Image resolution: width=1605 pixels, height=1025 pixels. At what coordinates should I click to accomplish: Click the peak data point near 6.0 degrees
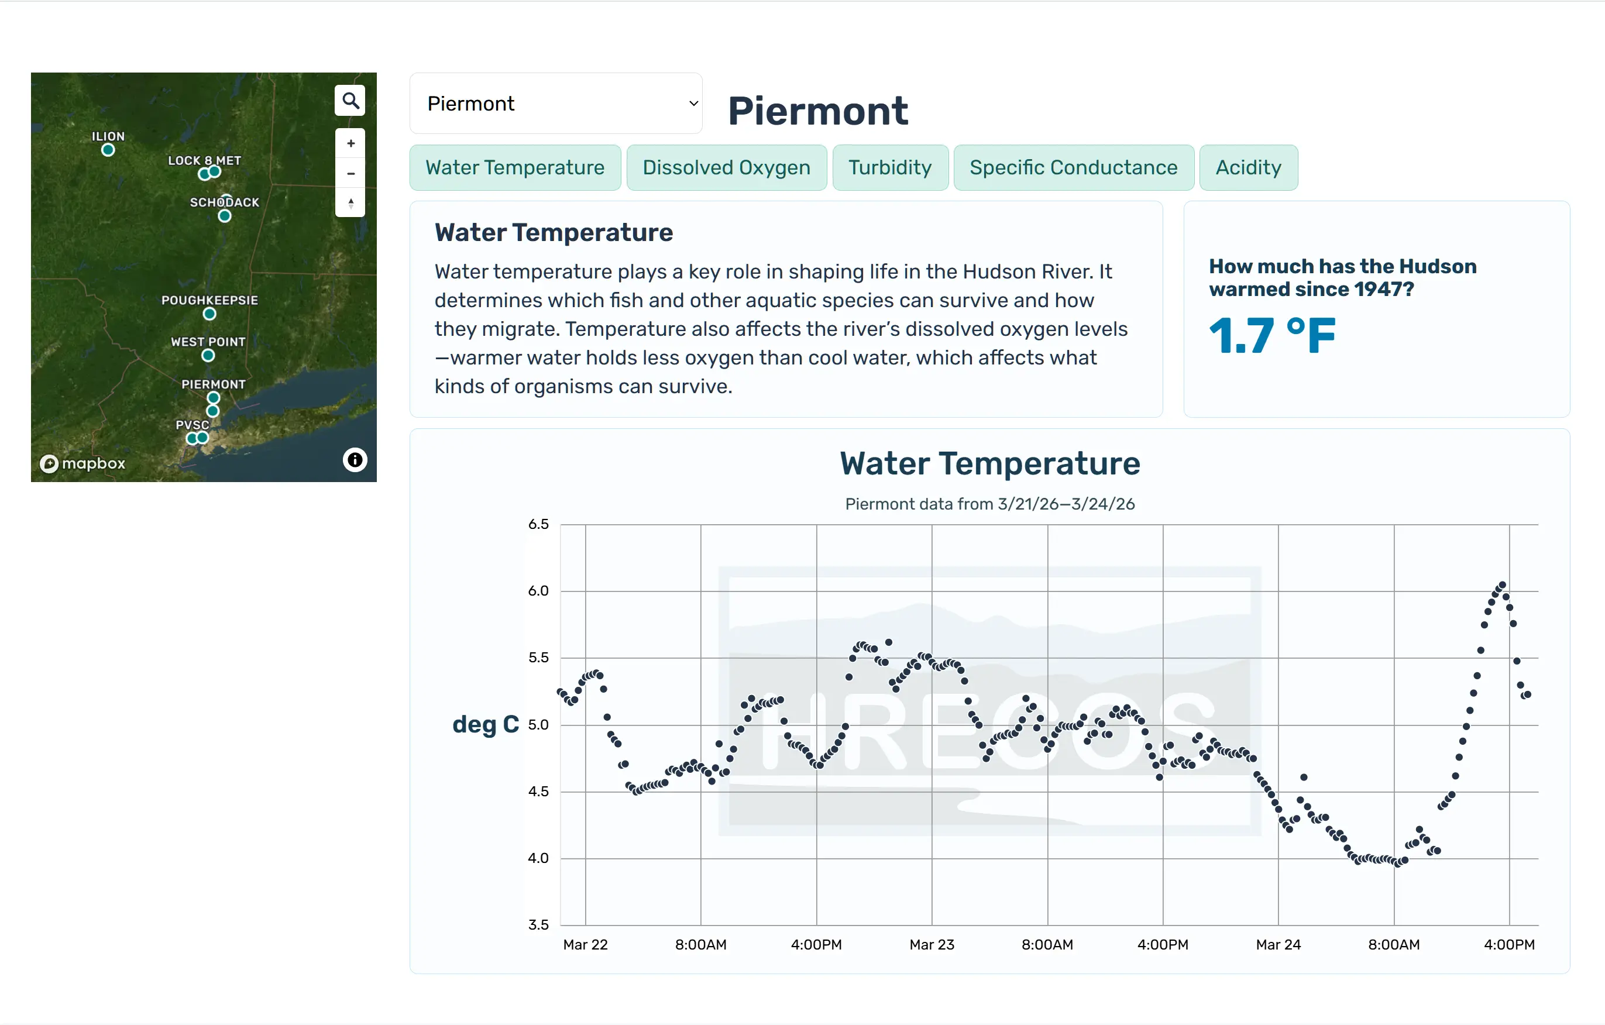click(x=1503, y=585)
